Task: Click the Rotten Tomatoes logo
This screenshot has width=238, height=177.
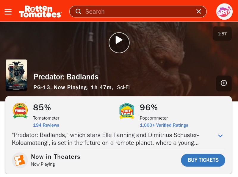Action: [x=40, y=12]
